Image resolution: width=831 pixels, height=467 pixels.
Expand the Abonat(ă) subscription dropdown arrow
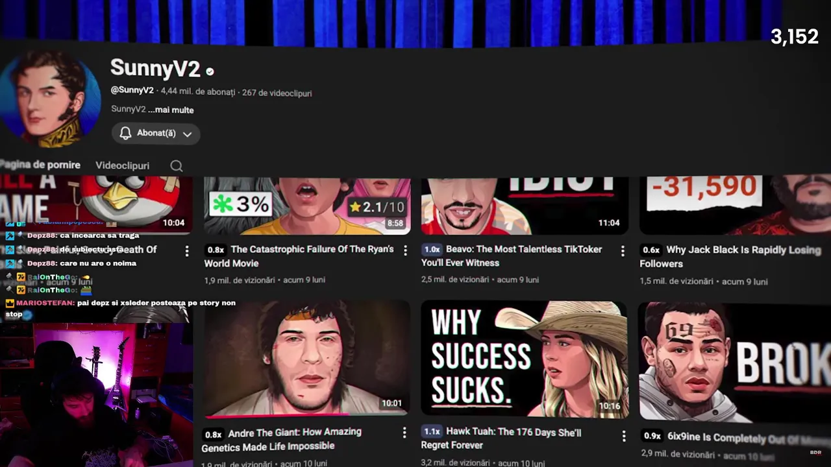coord(187,134)
